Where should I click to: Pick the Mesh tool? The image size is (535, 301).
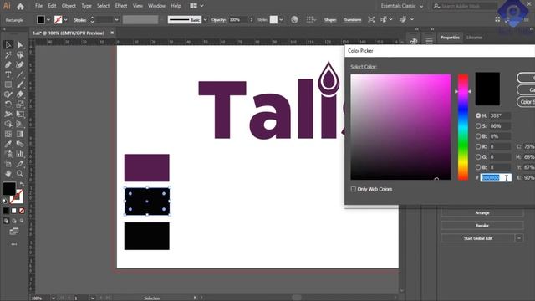[8, 134]
